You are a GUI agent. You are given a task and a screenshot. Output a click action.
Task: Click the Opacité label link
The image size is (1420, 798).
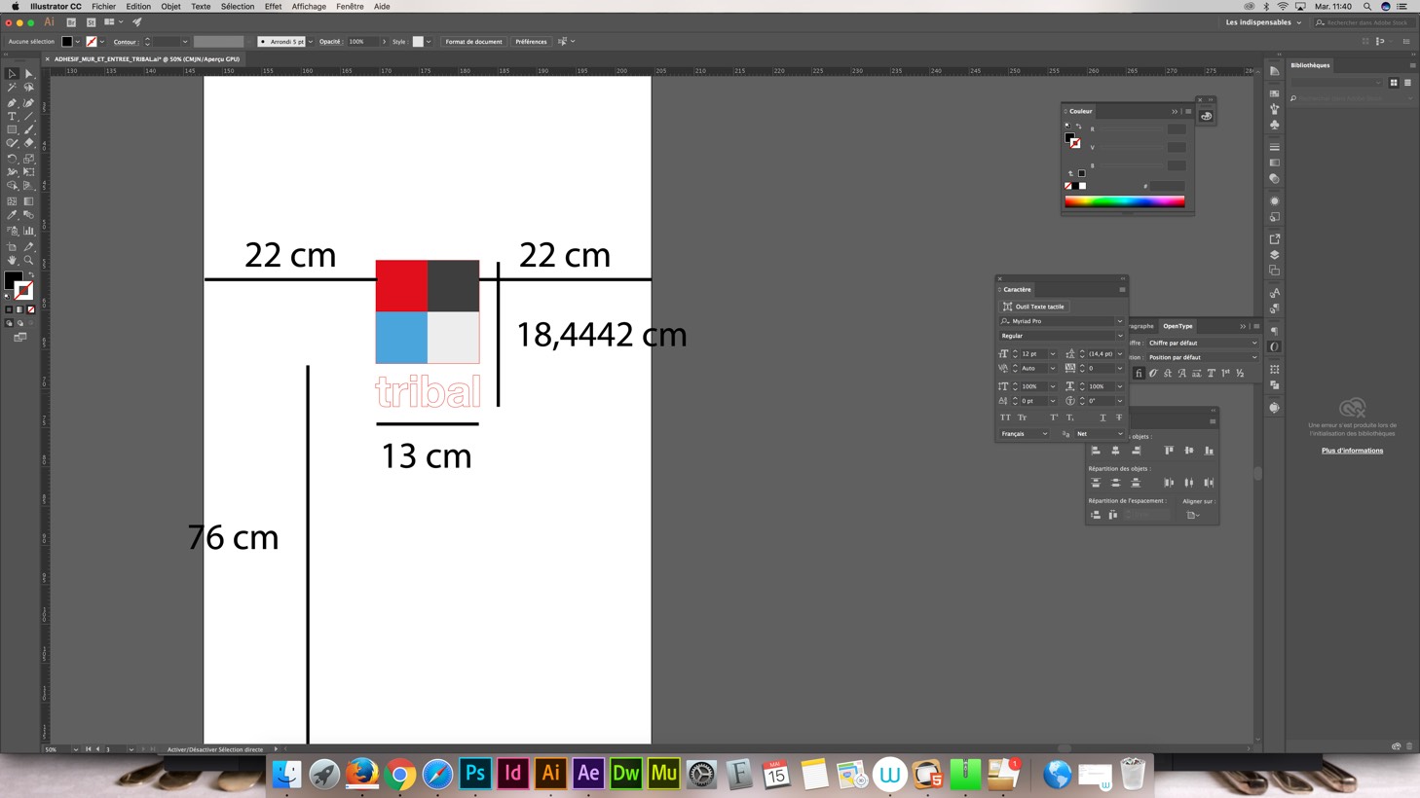[330, 42]
